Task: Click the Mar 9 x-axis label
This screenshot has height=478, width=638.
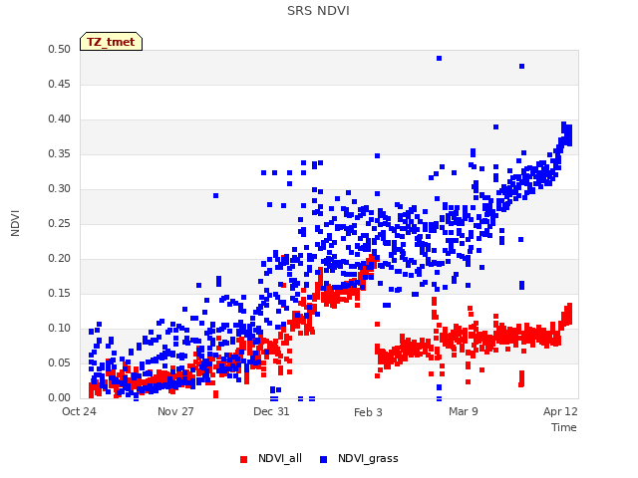Action: (x=464, y=411)
